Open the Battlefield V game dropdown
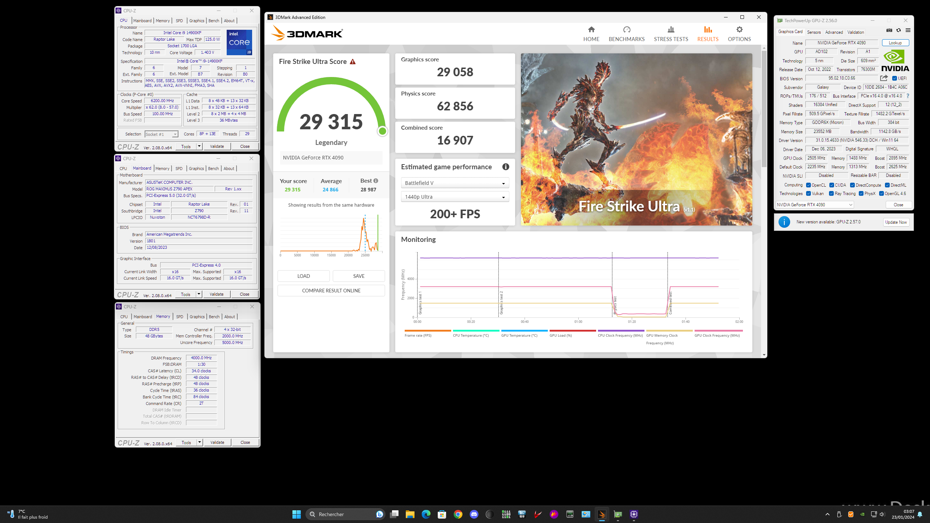930x523 pixels. [455, 183]
